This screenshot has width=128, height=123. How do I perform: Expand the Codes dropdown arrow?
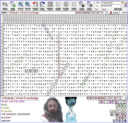106,13
